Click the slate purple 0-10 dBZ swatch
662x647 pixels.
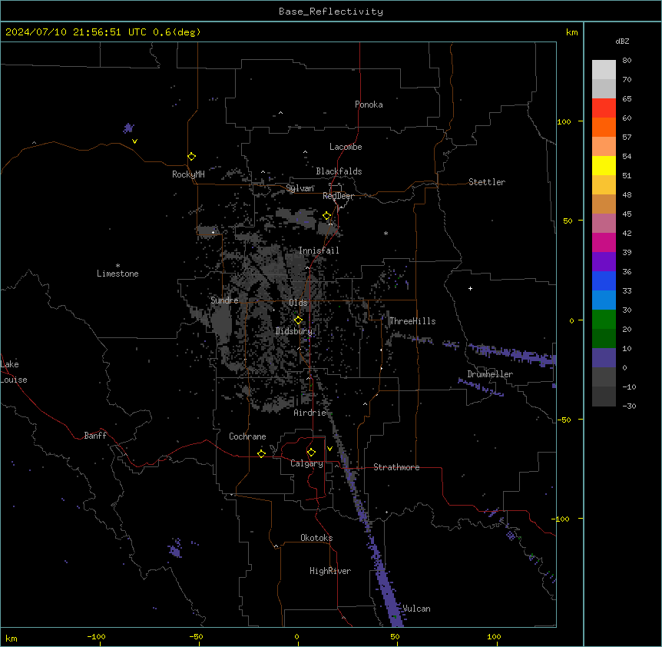[x=604, y=358]
